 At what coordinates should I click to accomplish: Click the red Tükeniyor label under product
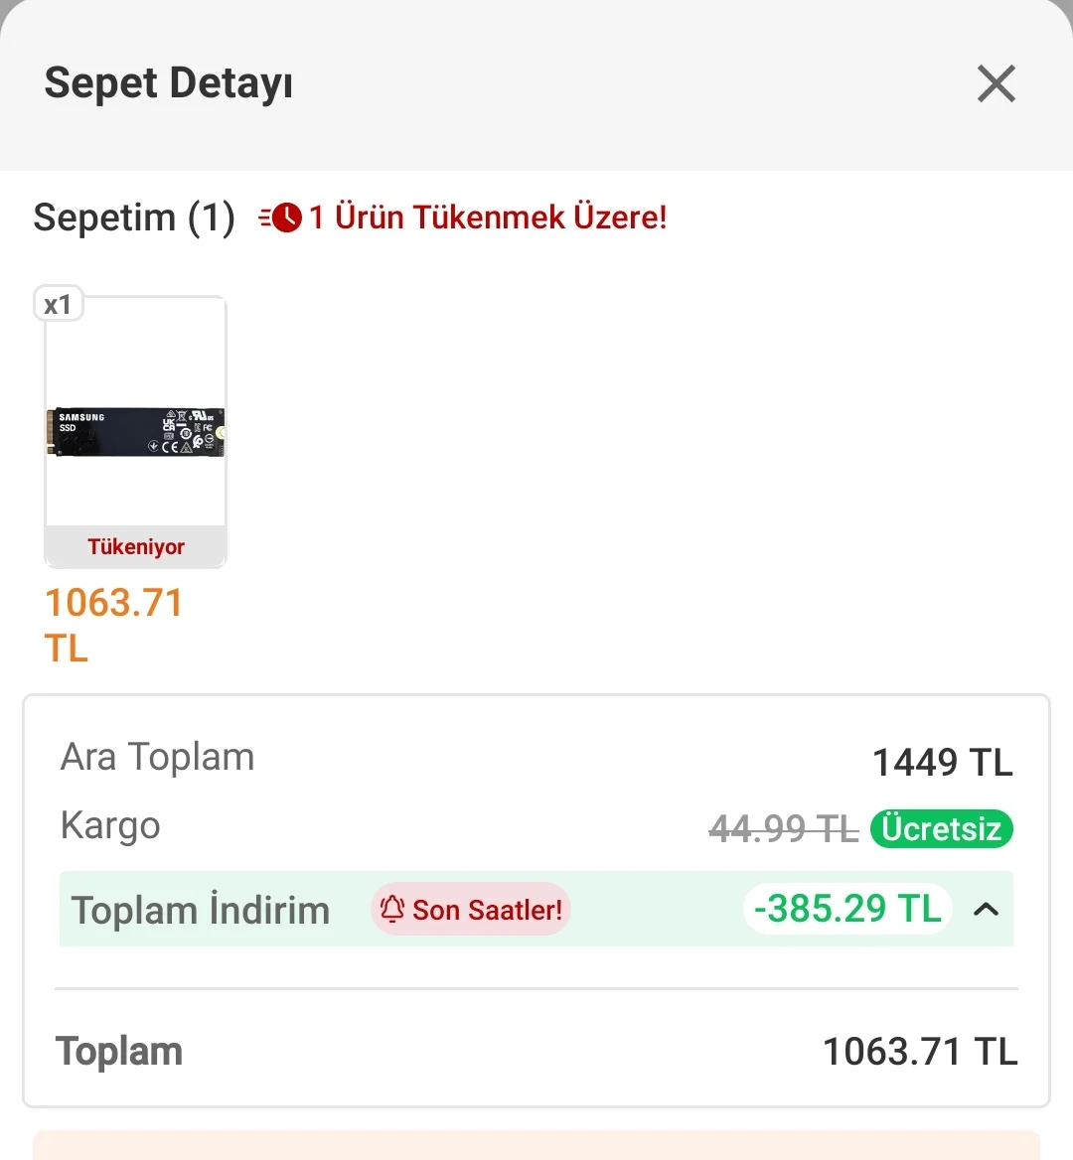coord(136,547)
